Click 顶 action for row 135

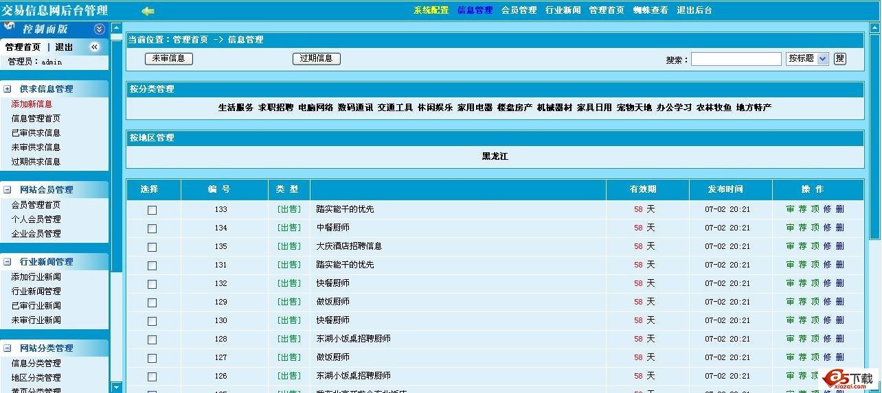click(x=815, y=246)
